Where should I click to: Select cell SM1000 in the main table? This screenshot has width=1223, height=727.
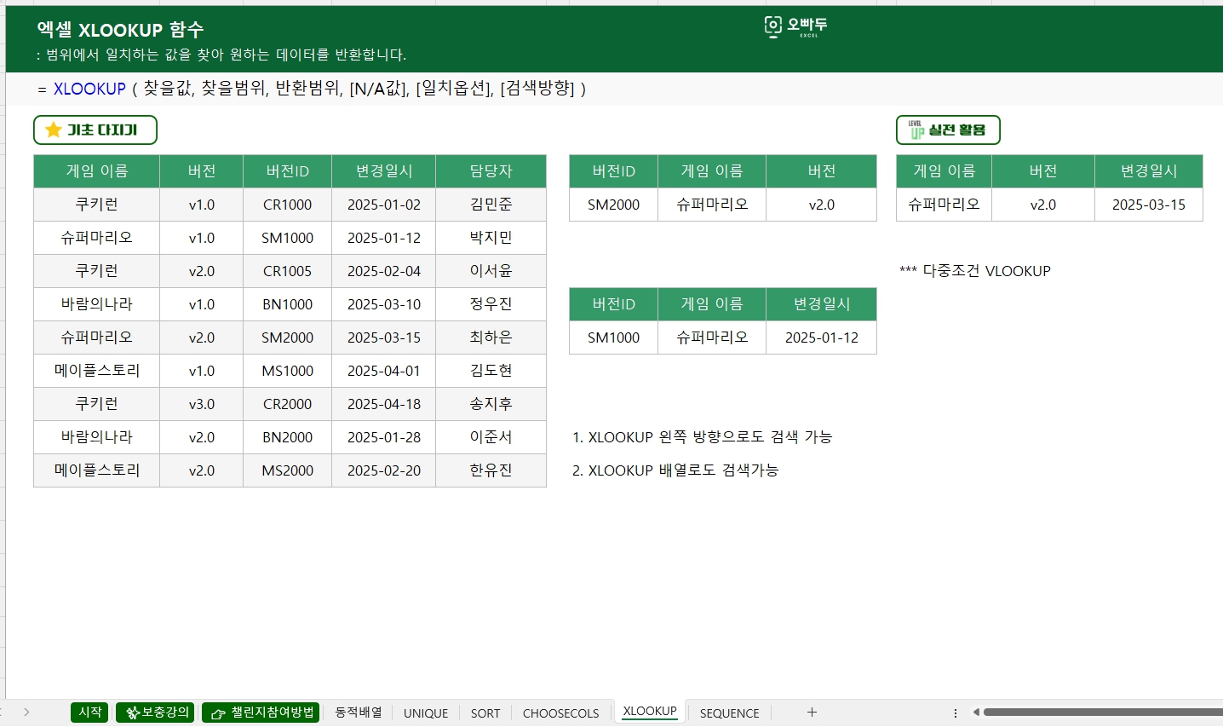287,238
